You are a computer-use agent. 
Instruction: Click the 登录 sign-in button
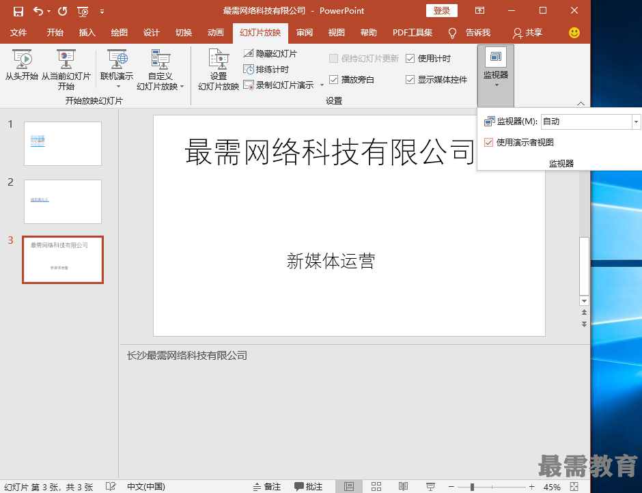(x=442, y=11)
